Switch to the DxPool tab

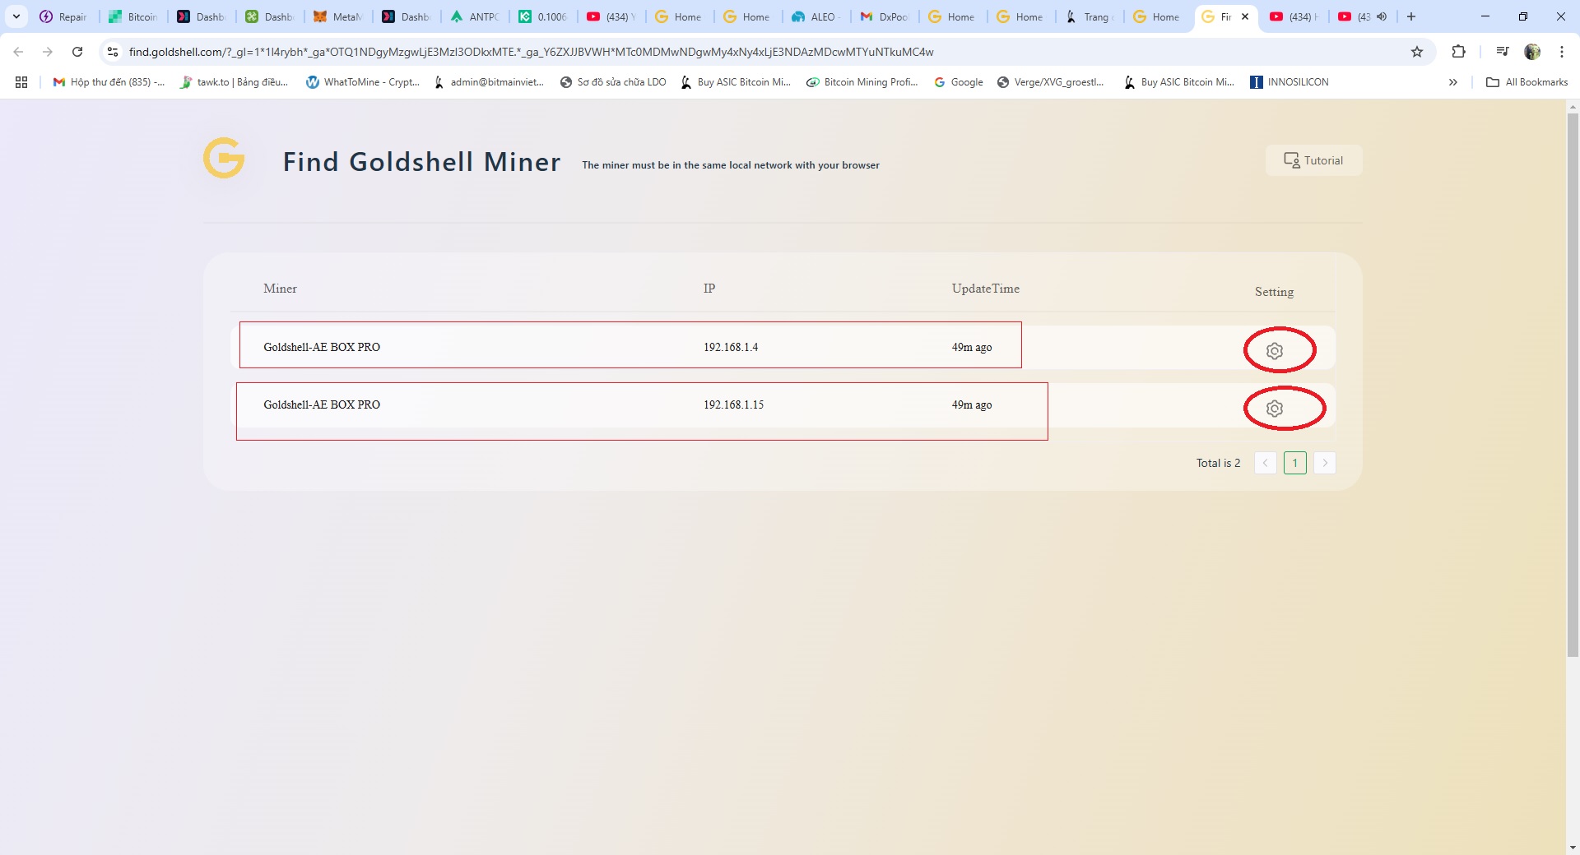click(885, 16)
